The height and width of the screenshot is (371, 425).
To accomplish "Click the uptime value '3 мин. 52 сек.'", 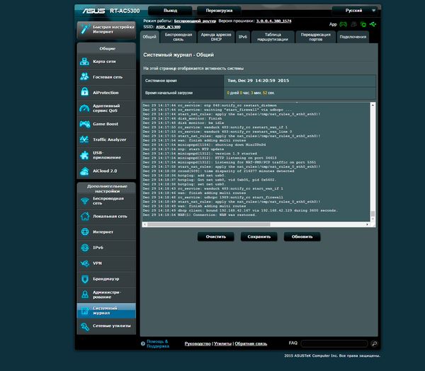I will (262, 93).
